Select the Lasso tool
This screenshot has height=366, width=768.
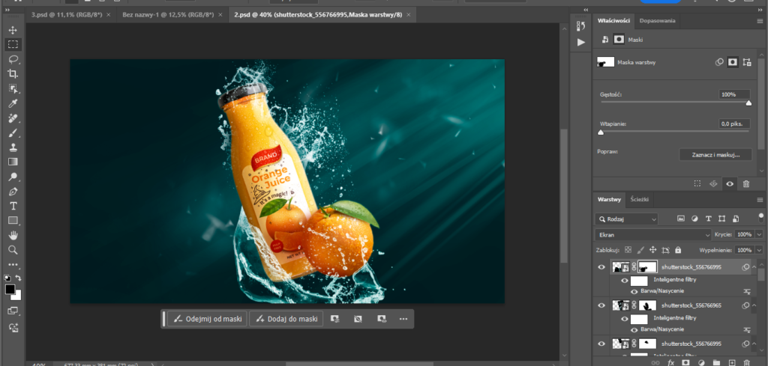pyautogui.click(x=13, y=59)
